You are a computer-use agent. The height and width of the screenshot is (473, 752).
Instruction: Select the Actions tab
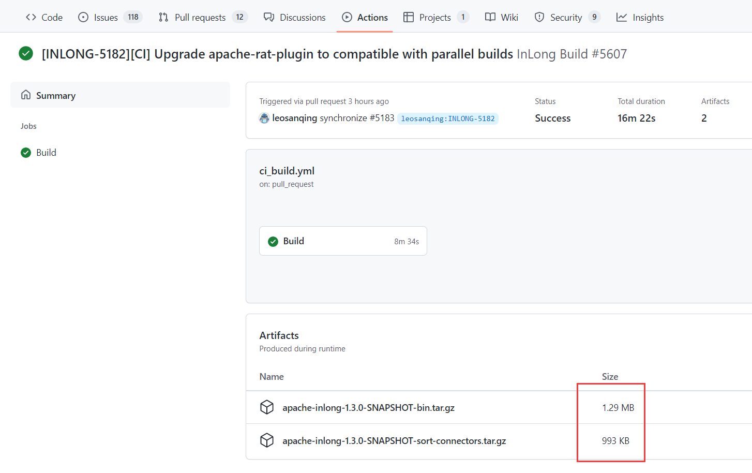tap(365, 17)
